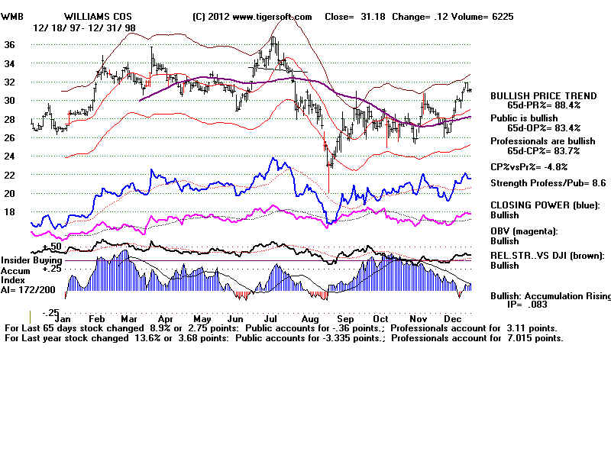Click the Insider Buying label
Viewport: 611px width, 458px height.
pos(31,260)
